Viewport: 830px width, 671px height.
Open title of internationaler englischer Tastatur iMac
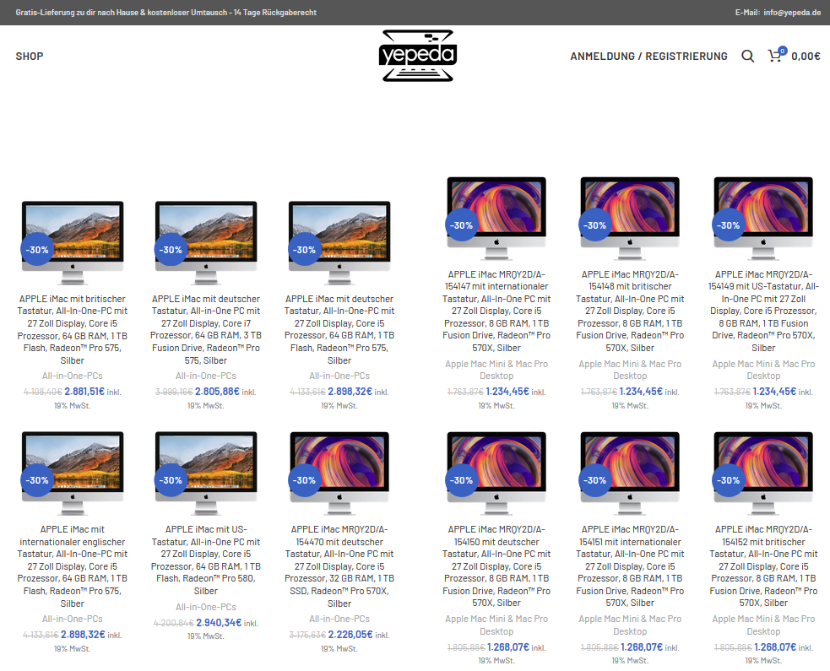point(73,566)
